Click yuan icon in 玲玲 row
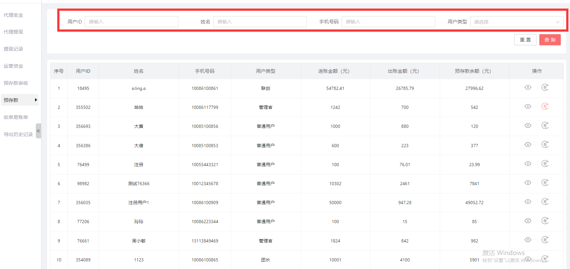The image size is (570, 269). click(545, 221)
